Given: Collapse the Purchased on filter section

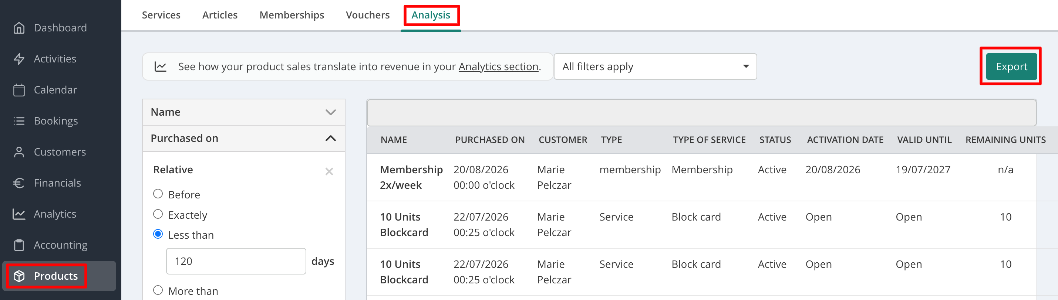Looking at the screenshot, I should [243, 138].
